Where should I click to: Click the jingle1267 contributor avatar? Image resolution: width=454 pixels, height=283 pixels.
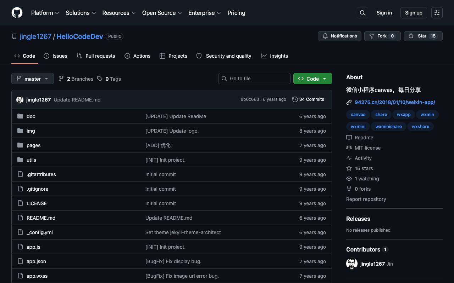point(352,264)
